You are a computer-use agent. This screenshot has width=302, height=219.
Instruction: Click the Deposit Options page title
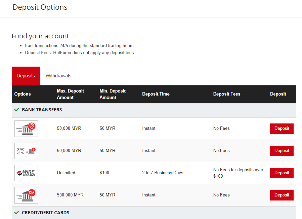click(x=40, y=7)
